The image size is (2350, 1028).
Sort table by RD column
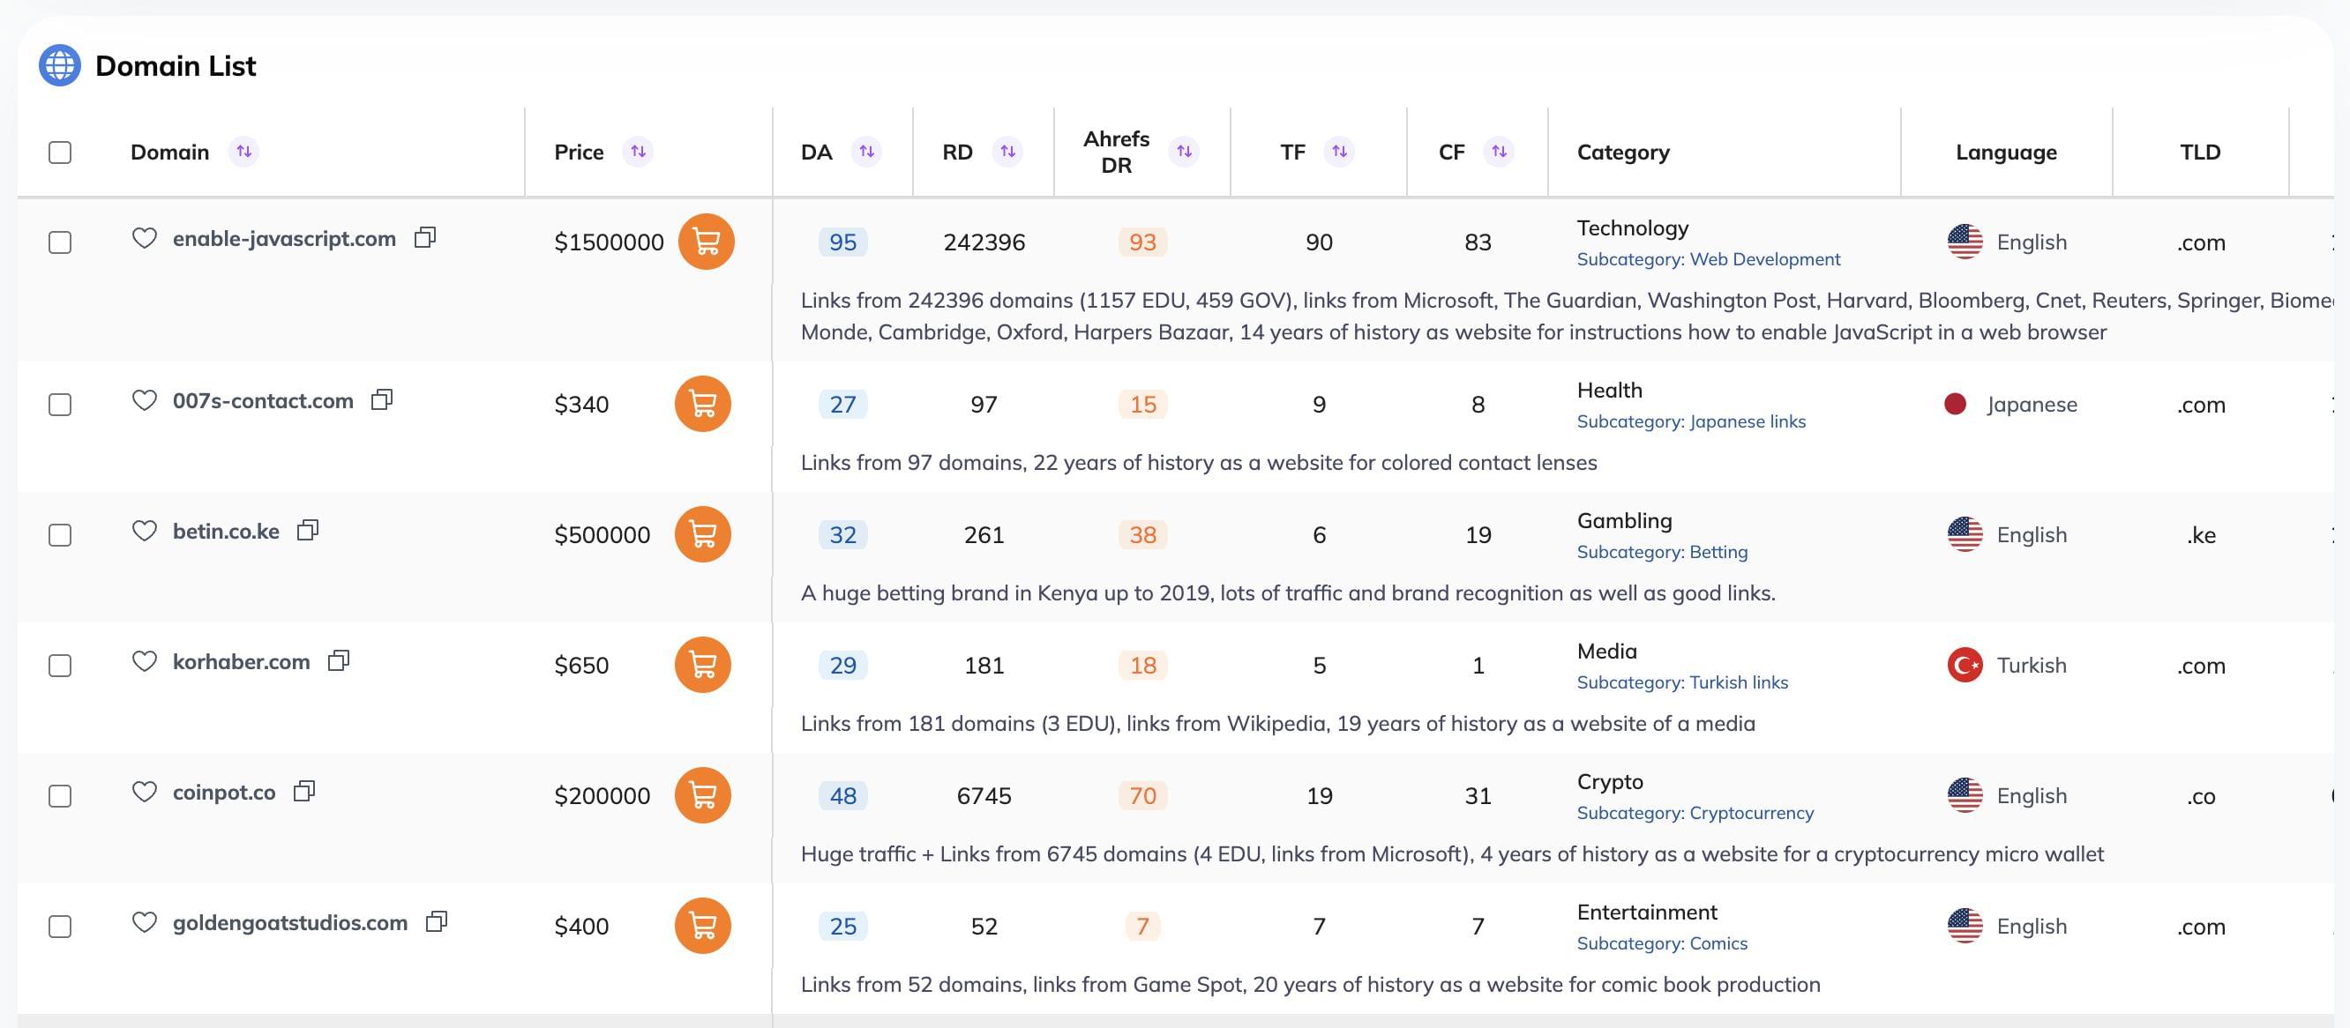click(1007, 152)
